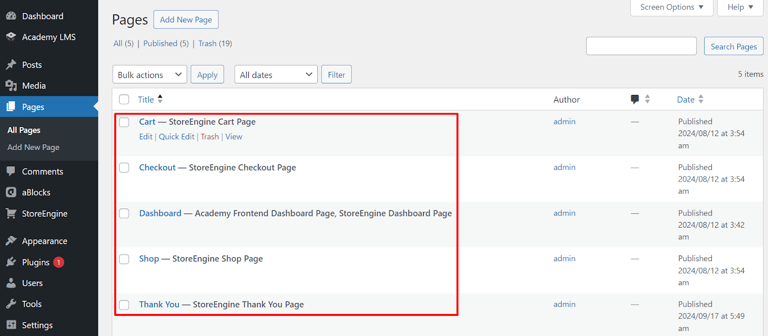This screenshot has width=768, height=336.
Task: Open the All dates filter dropdown
Action: [276, 74]
